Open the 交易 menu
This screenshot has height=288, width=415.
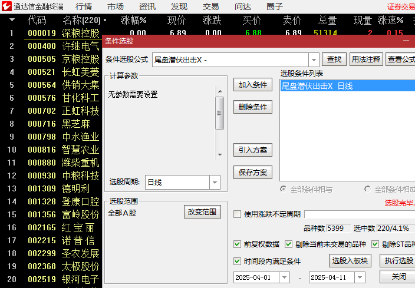(x=210, y=6)
